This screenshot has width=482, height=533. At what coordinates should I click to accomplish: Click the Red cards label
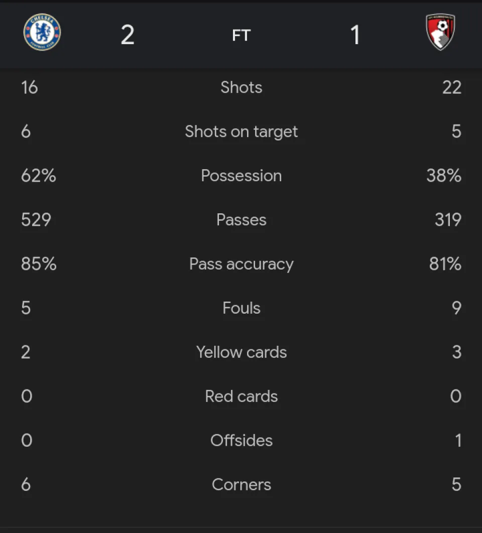coord(241,396)
